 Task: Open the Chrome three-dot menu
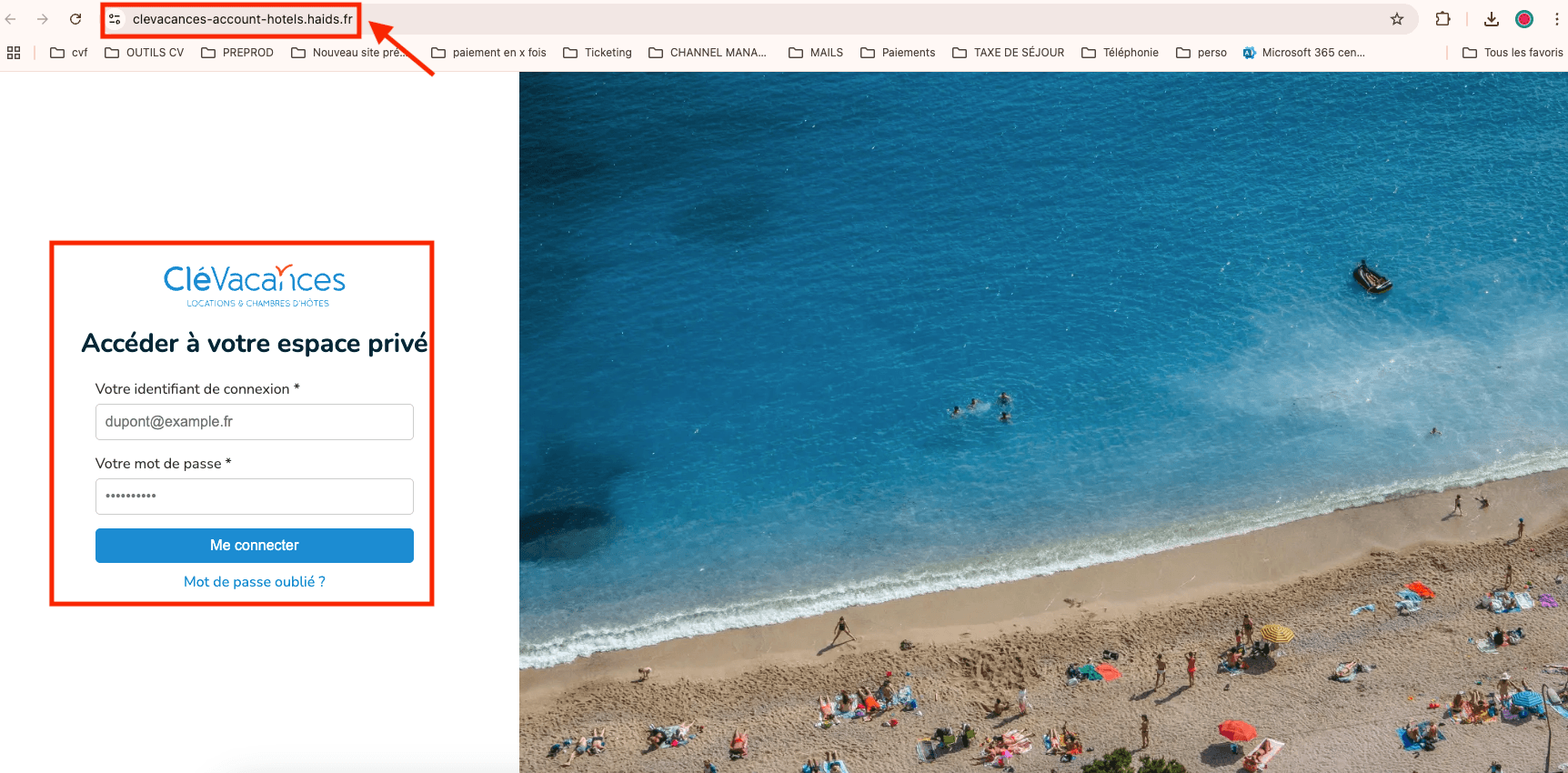coord(1556,19)
